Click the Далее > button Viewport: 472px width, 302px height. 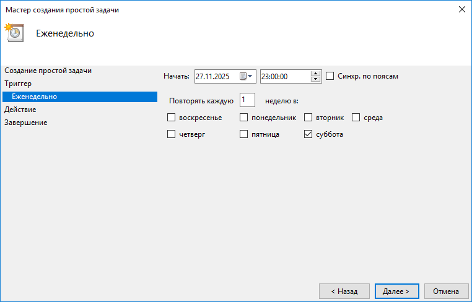397,291
